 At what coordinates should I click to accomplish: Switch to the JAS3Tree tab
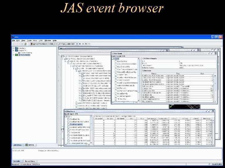18,145
